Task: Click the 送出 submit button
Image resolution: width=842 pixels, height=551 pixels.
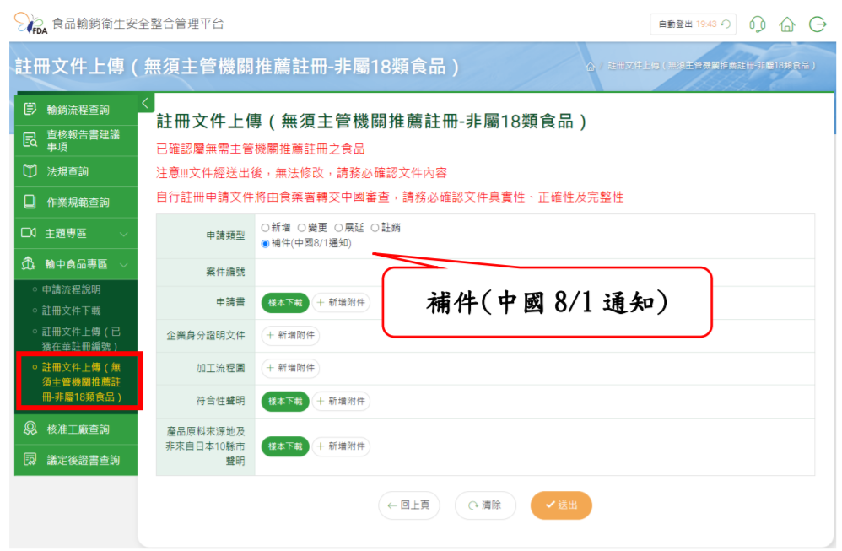Action: click(560, 505)
